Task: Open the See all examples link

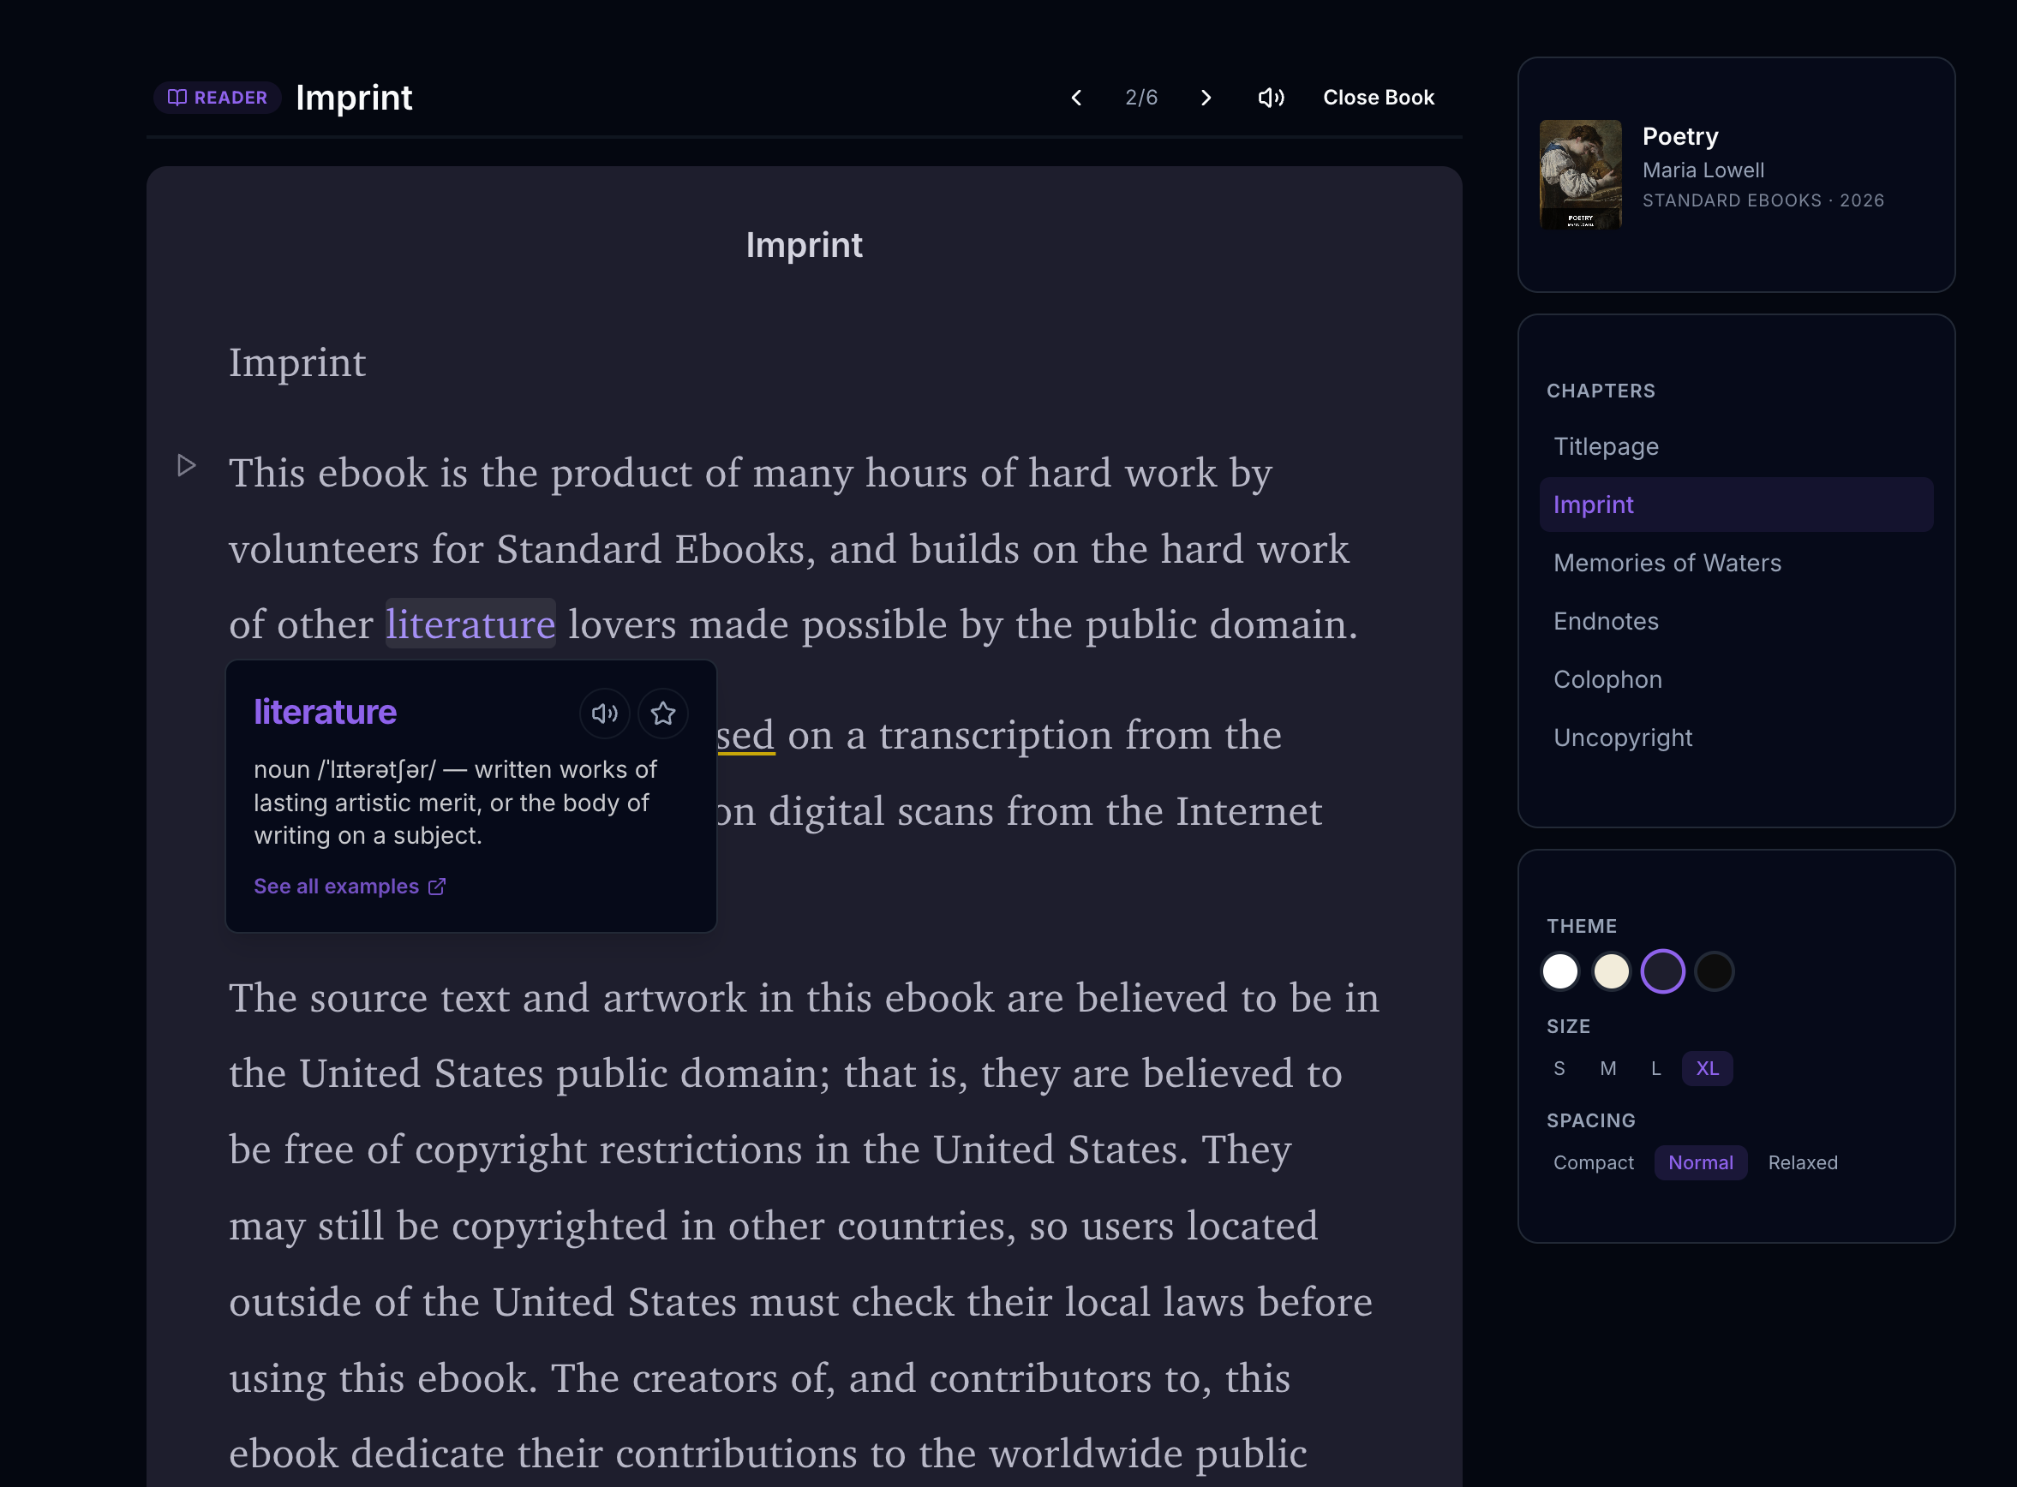Action: (x=350, y=887)
